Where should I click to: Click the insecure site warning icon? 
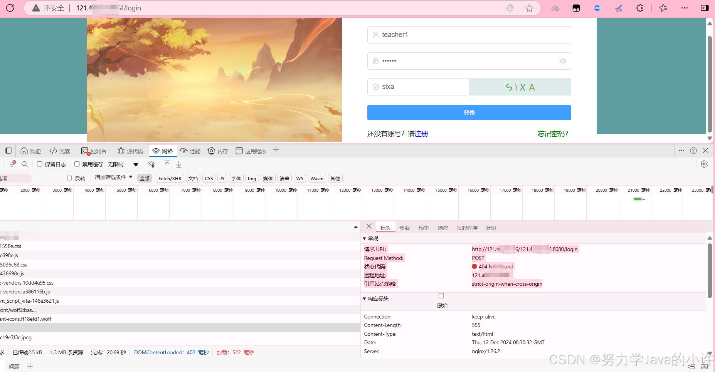point(36,8)
